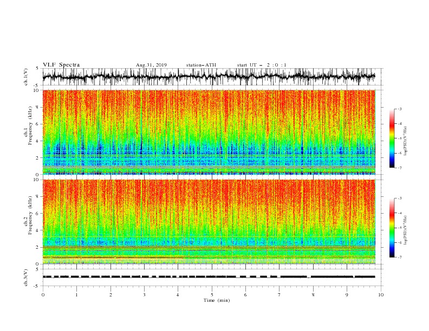Screen dimensions: 429x331
Task: Click the 'ch.1(V)' waveform axis label
Action: click(26, 77)
